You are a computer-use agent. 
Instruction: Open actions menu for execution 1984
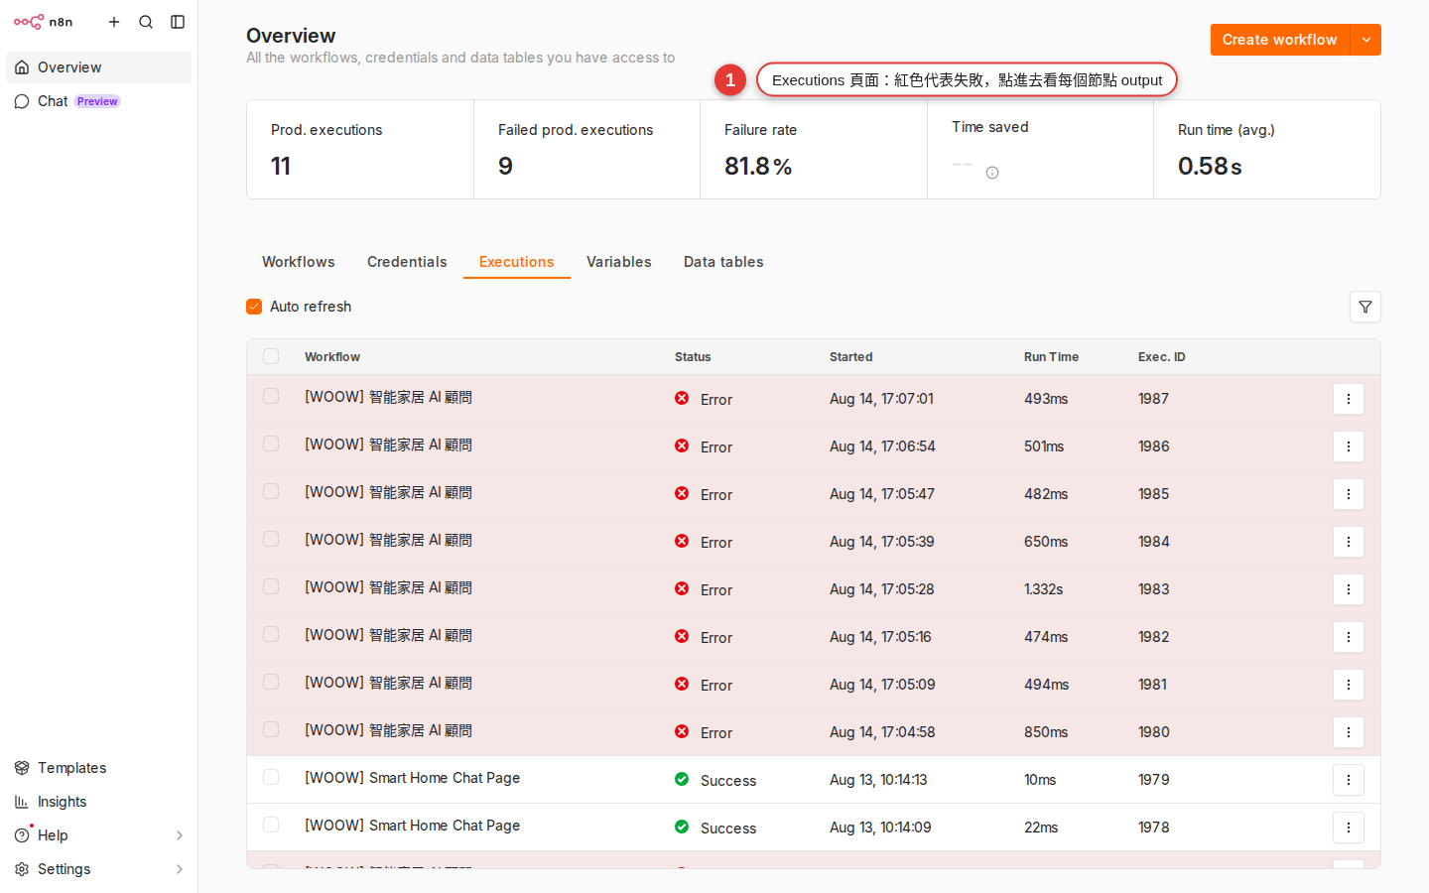coord(1349,542)
